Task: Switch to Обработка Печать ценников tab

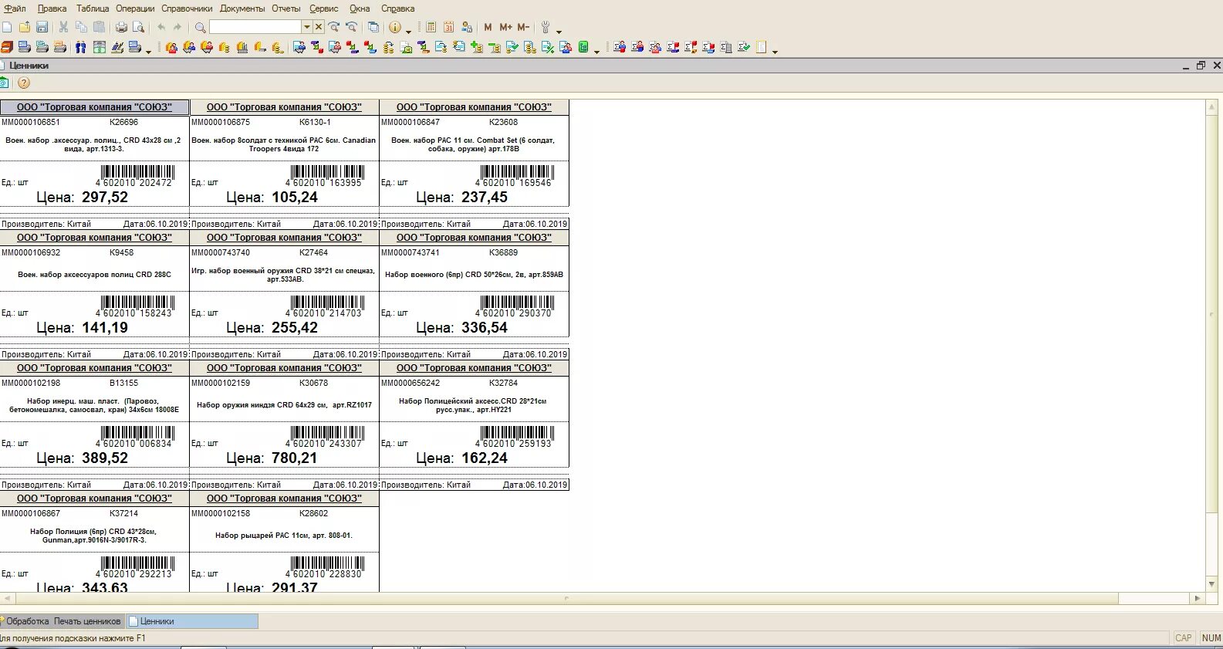Action: (x=63, y=621)
